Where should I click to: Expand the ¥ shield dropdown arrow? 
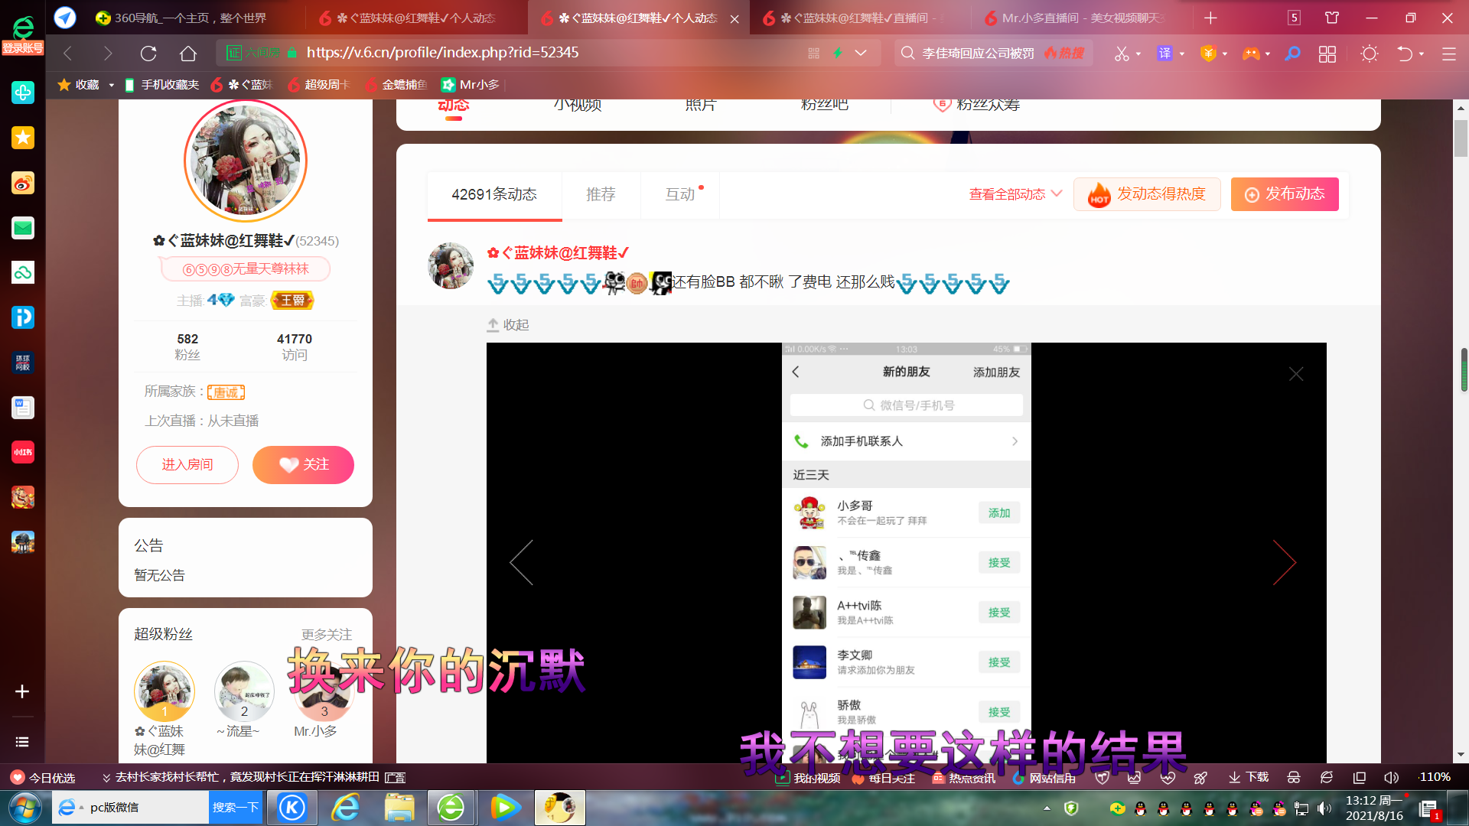tap(1225, 54)
